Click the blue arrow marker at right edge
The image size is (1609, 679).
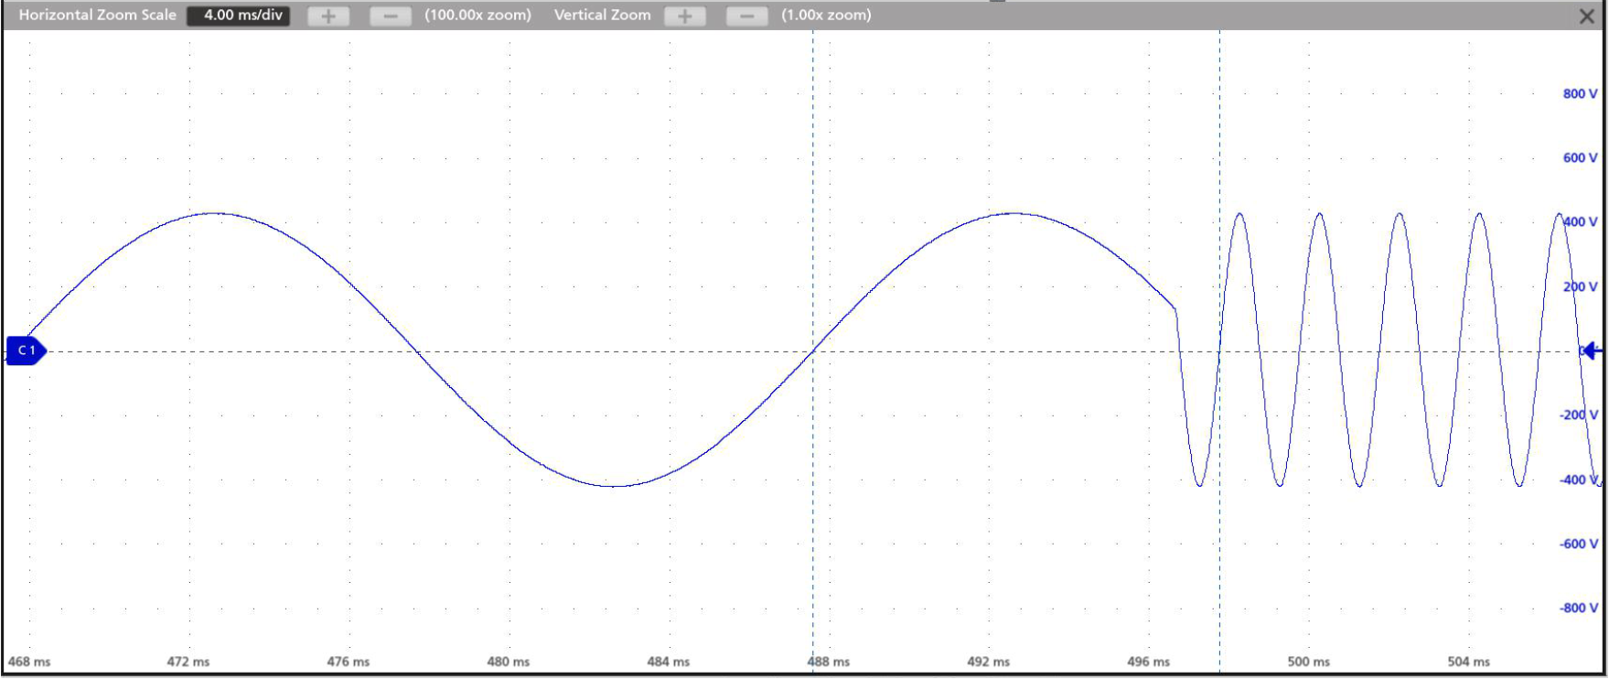(1593, 350)
